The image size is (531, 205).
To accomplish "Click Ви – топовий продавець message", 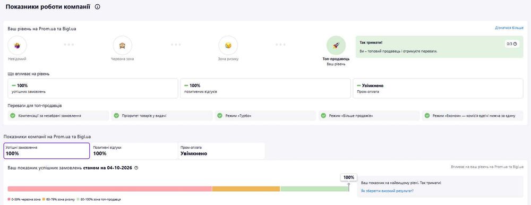I will coord(399,51).
